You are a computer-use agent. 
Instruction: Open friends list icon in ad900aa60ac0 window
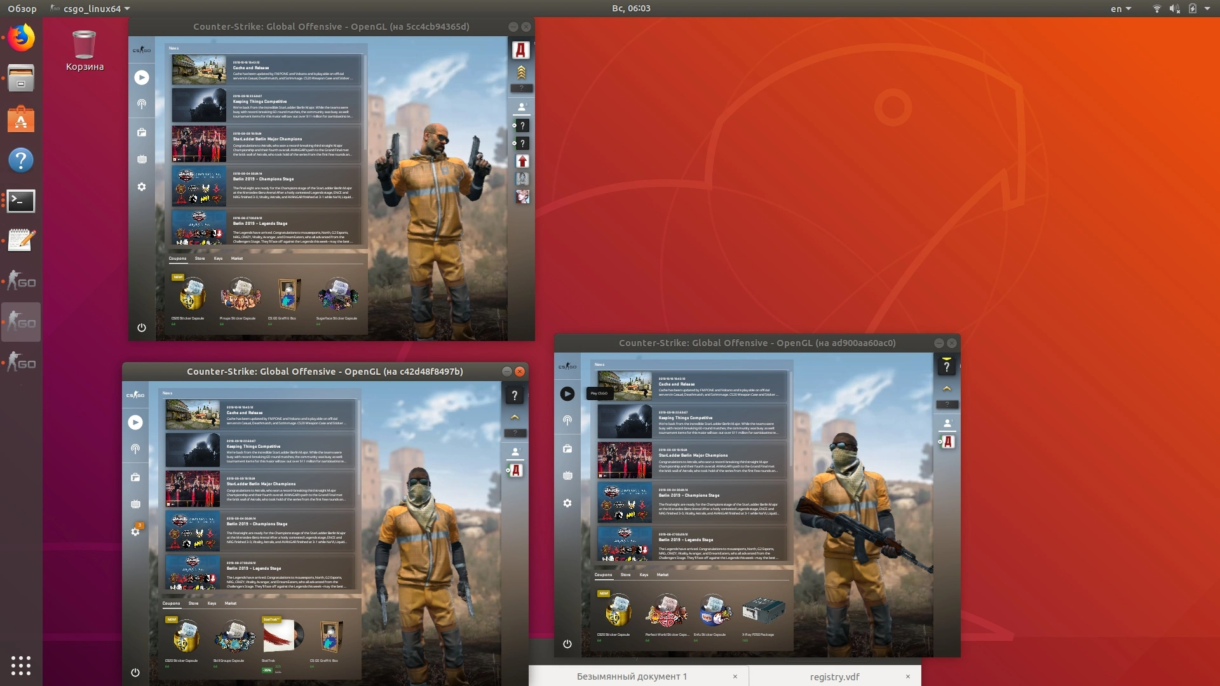(947, 424)
